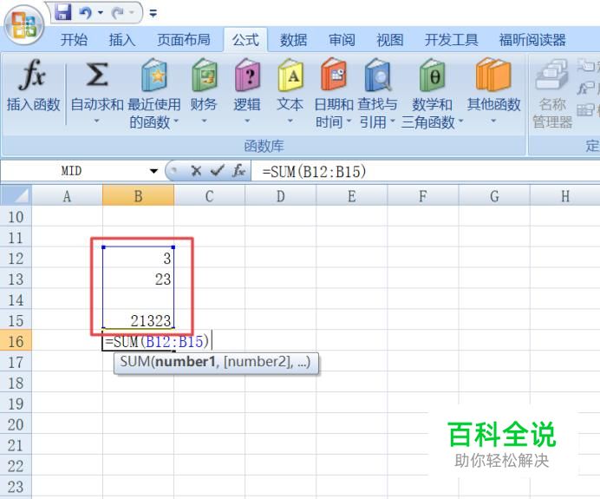
Task: Click cell B15 containing 21323
Action: click(138, 320)
